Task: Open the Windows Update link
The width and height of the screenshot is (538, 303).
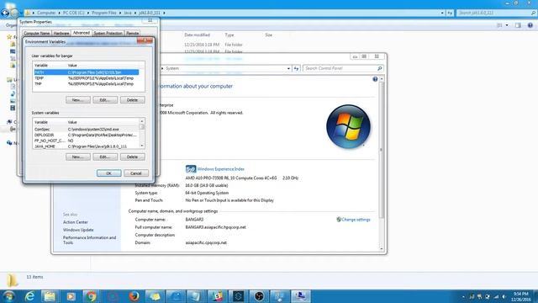Action: tap(78, 230)
